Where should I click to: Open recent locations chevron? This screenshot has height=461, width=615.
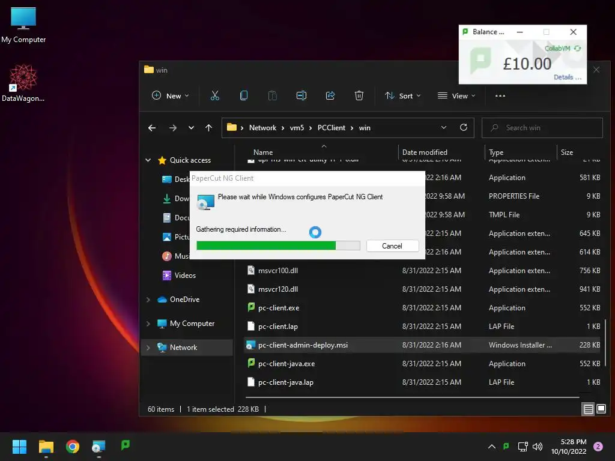click(x=191, y=128)
